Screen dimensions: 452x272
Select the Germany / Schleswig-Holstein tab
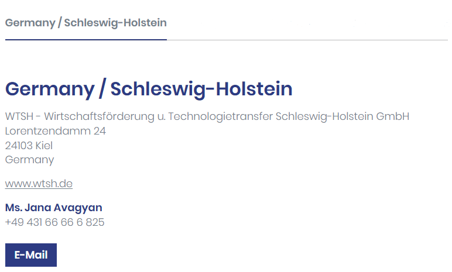(86, 23)
